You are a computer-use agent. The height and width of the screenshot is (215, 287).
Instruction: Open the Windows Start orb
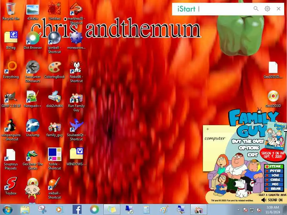(8, 209)
